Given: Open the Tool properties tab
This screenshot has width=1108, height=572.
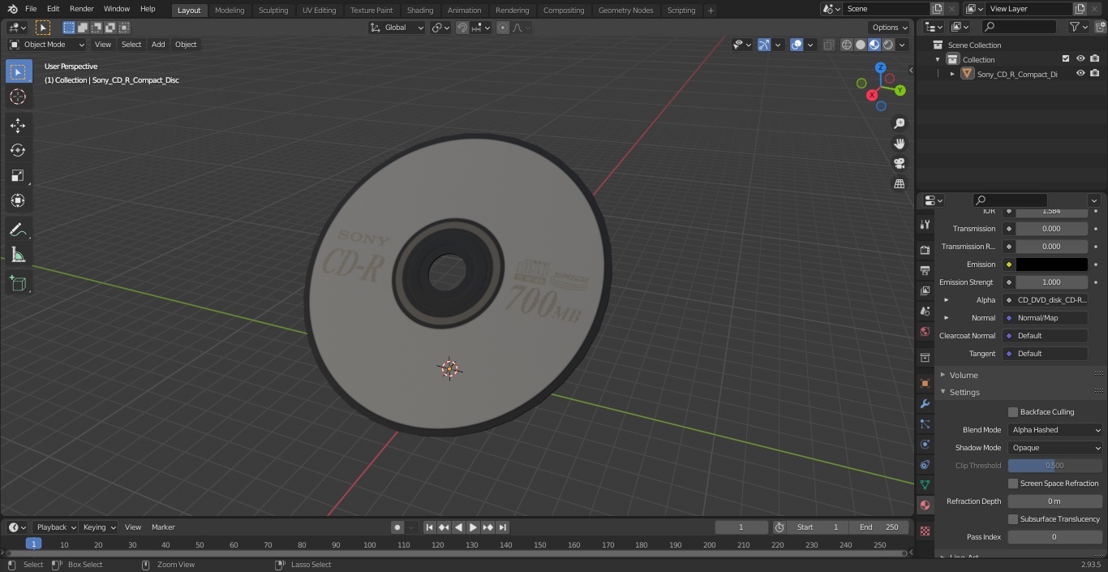Looking at the screenshot, I should pyautogui.click(x=925, y=225).
